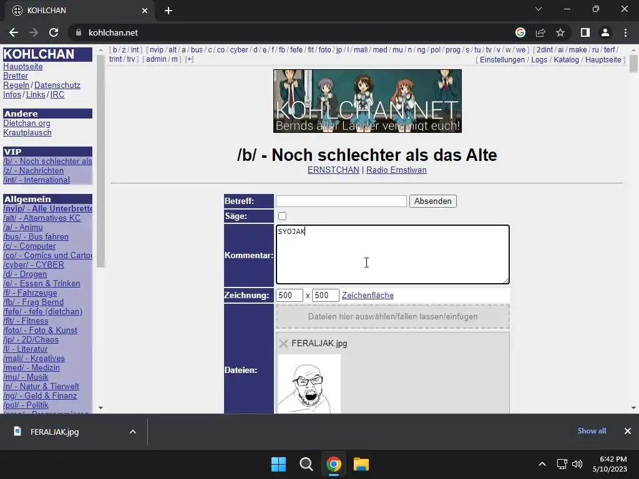639x479 pixels.
Task: Open the browser side panel
Action: pos(585,32)
